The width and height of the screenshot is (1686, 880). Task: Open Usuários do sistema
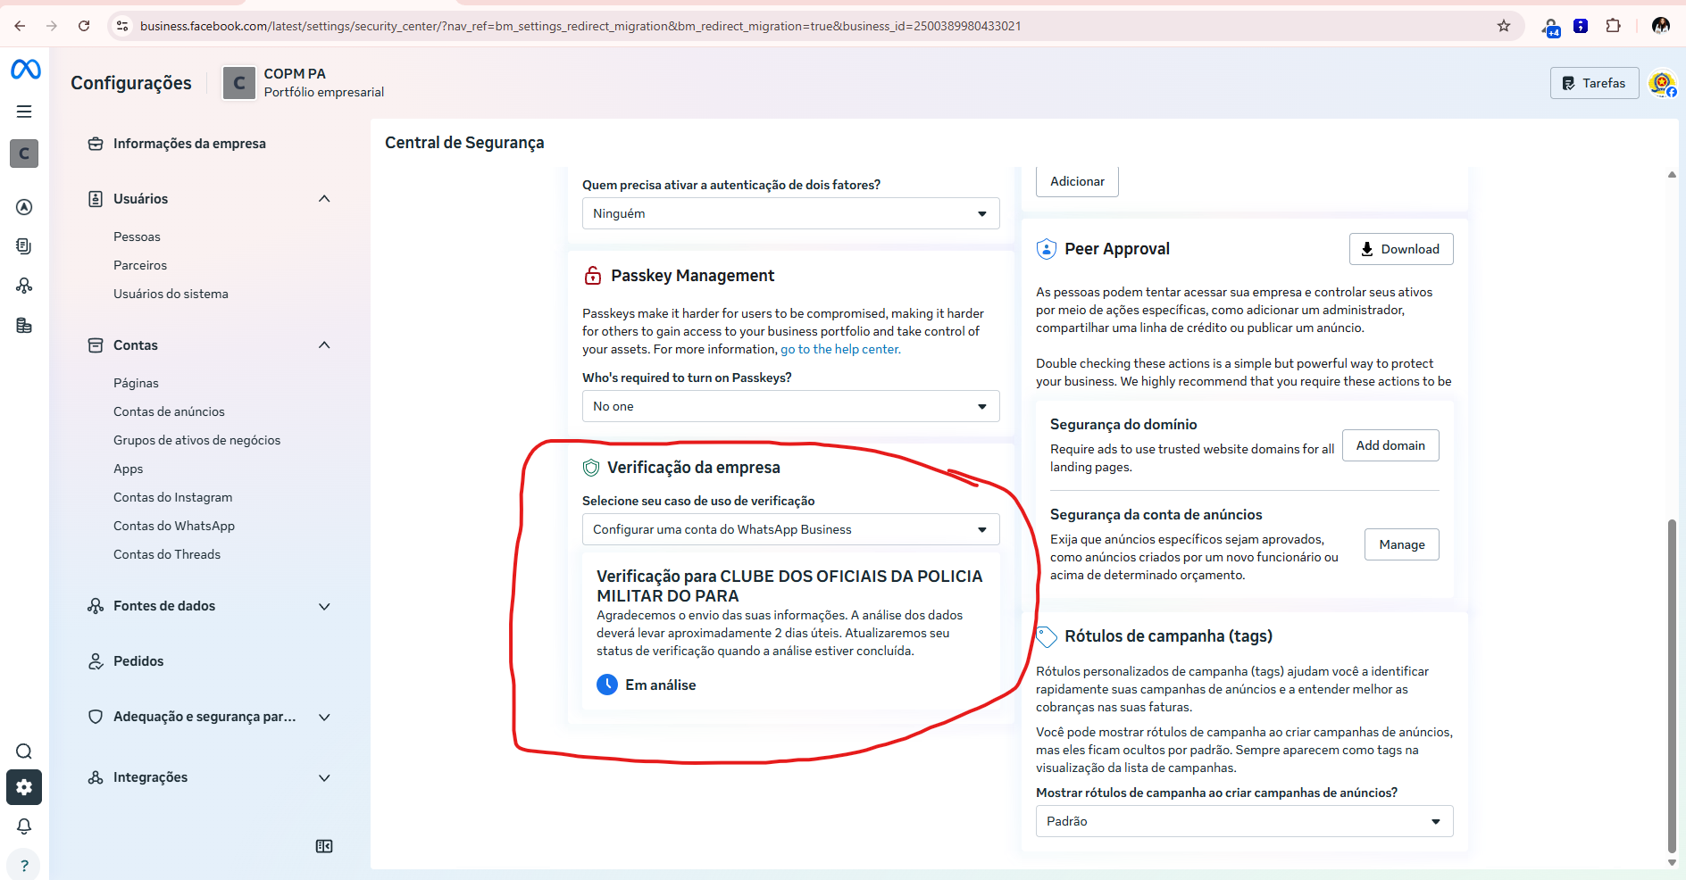point(171,294)
